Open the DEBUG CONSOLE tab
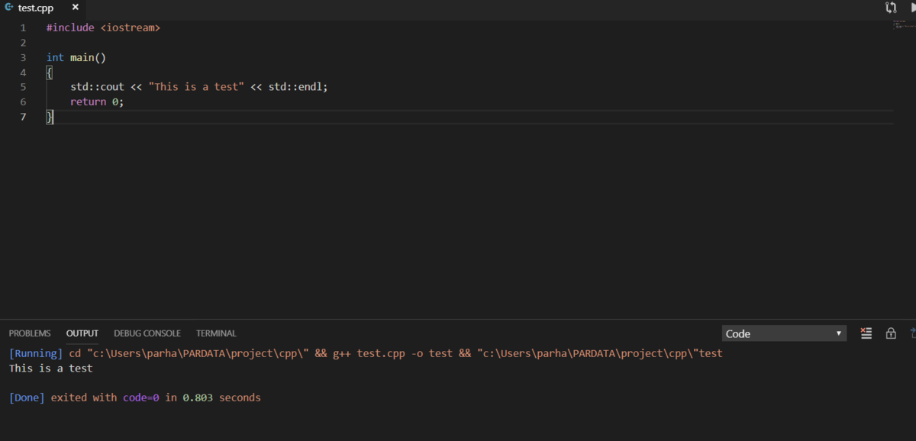 coord(147,333)
